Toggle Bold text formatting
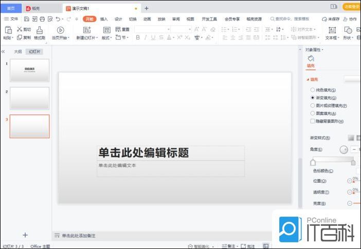361x249 pixels. pyautogui.click(x=138, y=37)
